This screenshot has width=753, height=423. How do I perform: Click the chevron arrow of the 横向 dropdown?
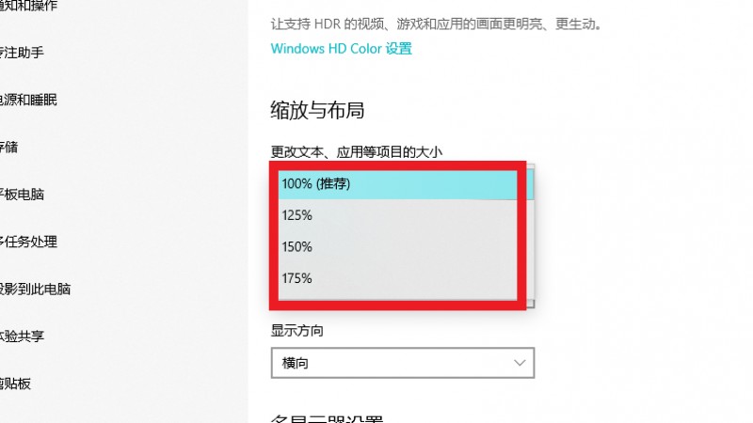click(520, 363)
